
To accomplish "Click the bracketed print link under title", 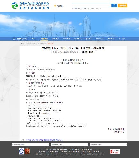I will tap(91, 52).
